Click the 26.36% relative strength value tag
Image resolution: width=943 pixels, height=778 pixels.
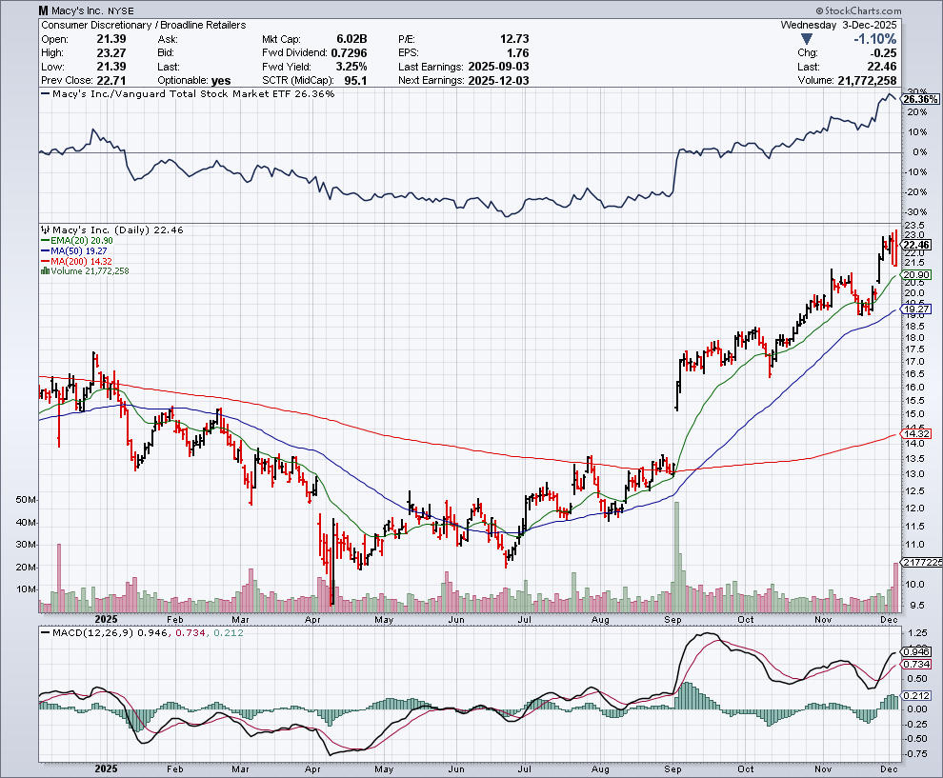click(x=921, y=99)
